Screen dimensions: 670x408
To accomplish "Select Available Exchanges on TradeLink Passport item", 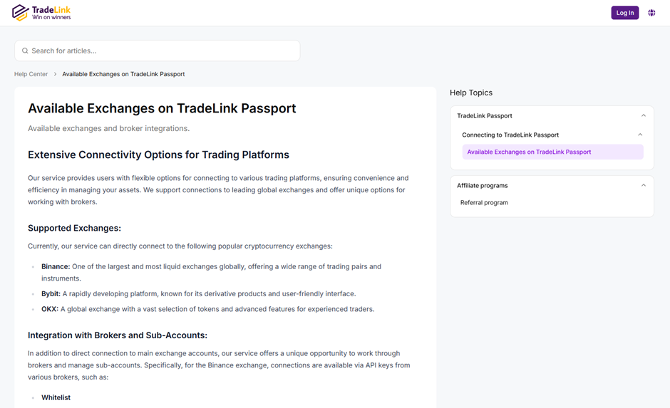I will coord(552,152).
